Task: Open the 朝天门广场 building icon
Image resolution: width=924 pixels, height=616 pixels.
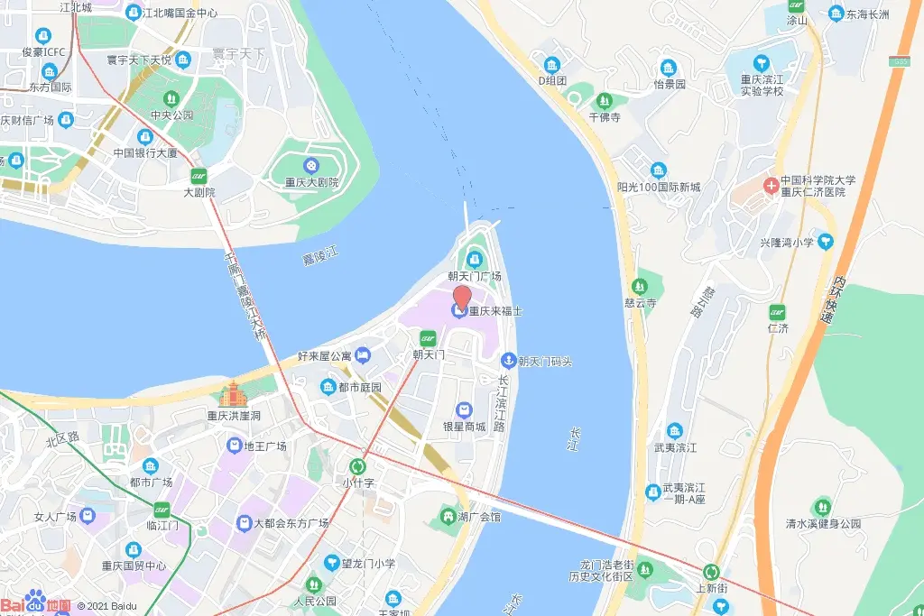Action: 475,259
